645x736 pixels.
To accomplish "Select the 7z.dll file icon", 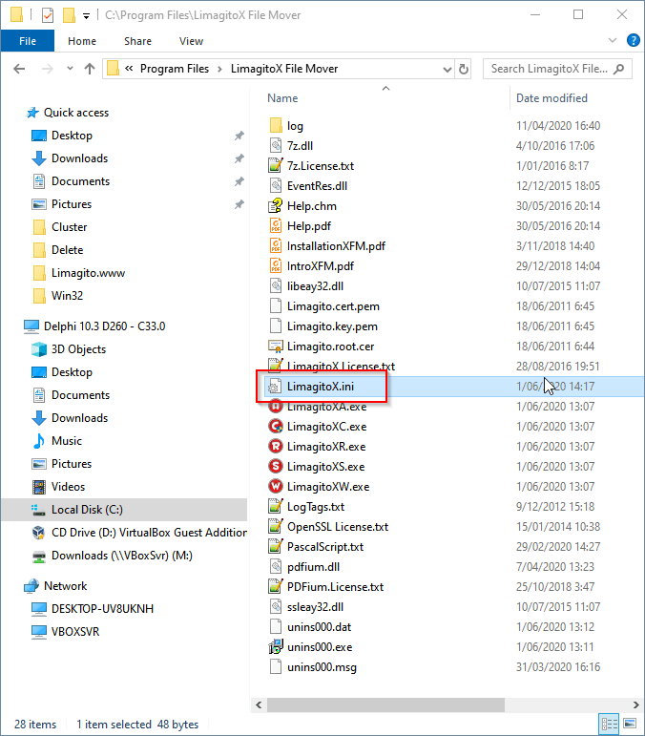I will pyautogui.click(x=276, y=145).
